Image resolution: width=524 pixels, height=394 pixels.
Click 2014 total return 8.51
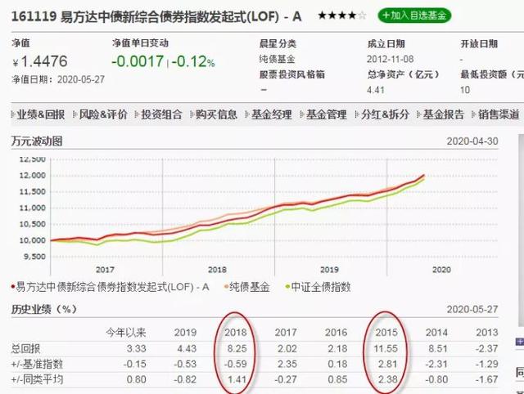pyautogui.click(x=438, y=348)
